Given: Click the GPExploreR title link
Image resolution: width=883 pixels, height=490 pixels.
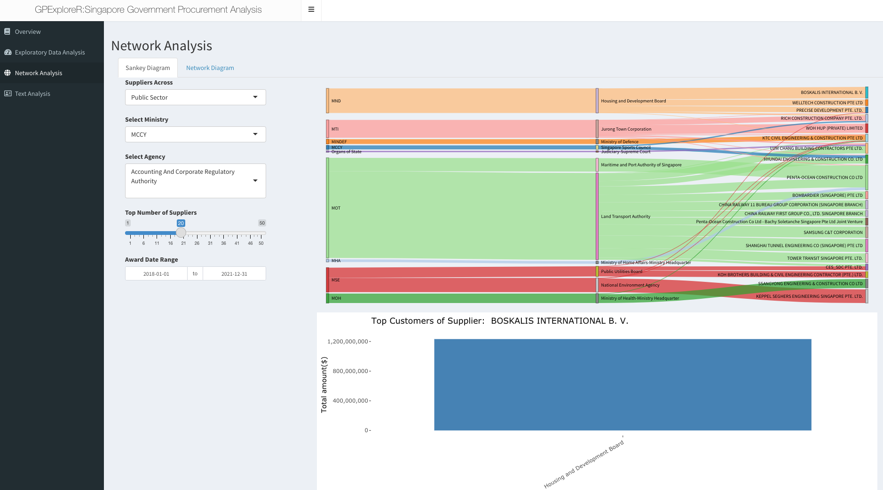Looking at the screenshot, I should click(x=148, y=9).
